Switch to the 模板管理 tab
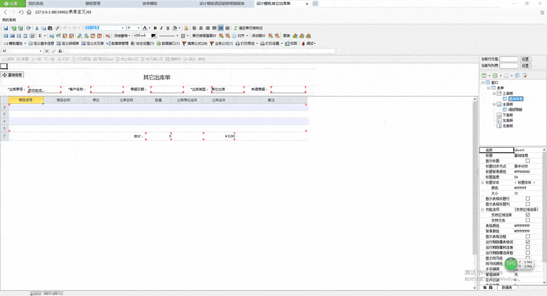 coord(93,3)
